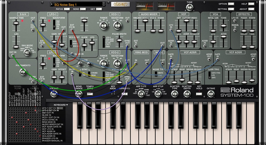Select the VCO-2 SYNC IN matrix row
The height and width of the screenshot is (145, 266).
point(50,120)
